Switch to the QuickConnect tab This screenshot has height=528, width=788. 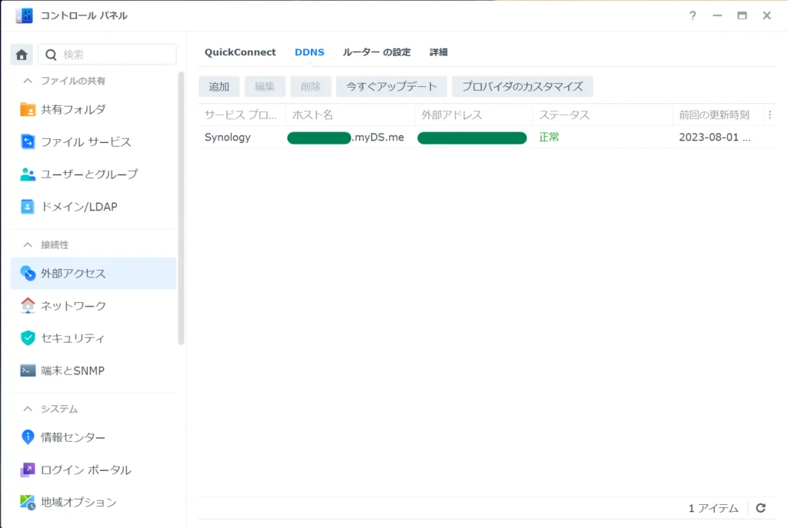[x=240, y=52]
